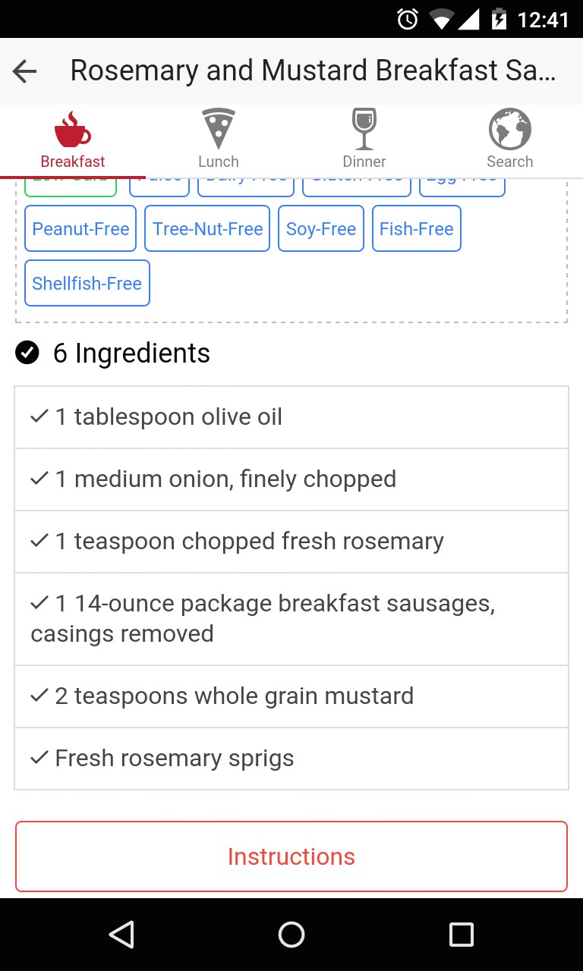The width and height of the screenshot is (583, 971).
Task: Toggle Fresh rosemary sprigs ingredient
Action: [x=39, y=758]
